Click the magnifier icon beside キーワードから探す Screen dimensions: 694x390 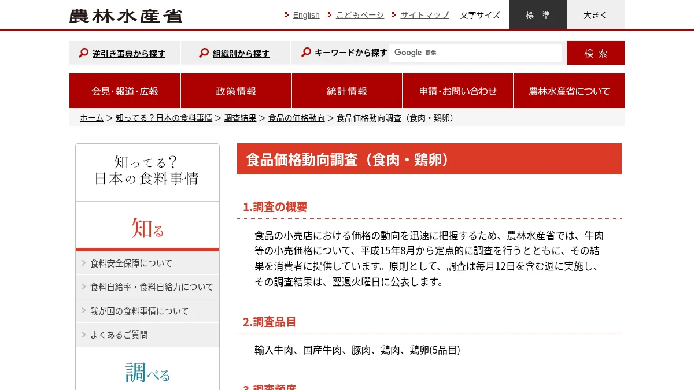click(x=307, y=53)
